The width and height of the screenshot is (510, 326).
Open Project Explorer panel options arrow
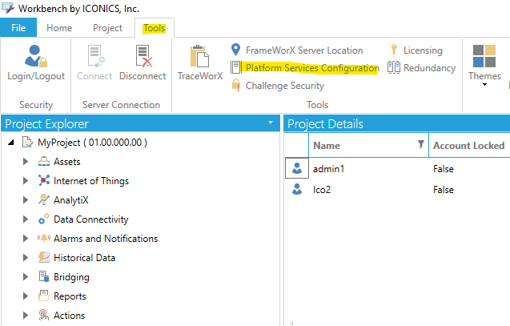[x=271, y=123]
